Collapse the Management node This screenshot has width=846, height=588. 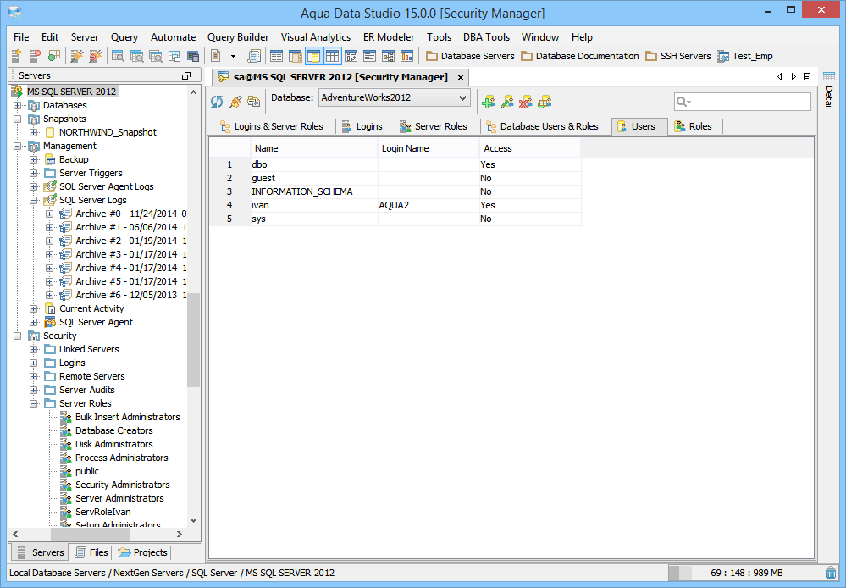click(18, 146)
